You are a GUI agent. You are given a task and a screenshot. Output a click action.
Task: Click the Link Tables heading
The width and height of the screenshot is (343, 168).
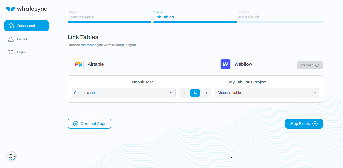coord(83,37)
